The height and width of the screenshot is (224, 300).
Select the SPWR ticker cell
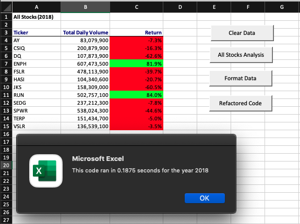click(x=37, y=110)
